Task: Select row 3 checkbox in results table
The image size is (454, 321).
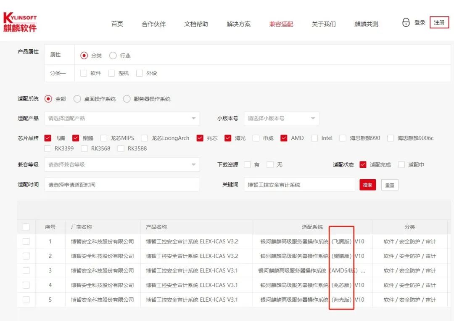Action: (x=26, y=271)
